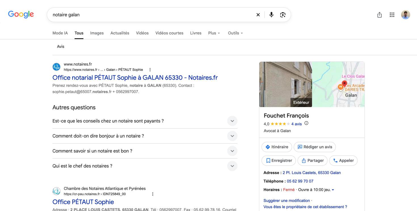
Task: Open the Google apps grid
Action: click(392, 15)
